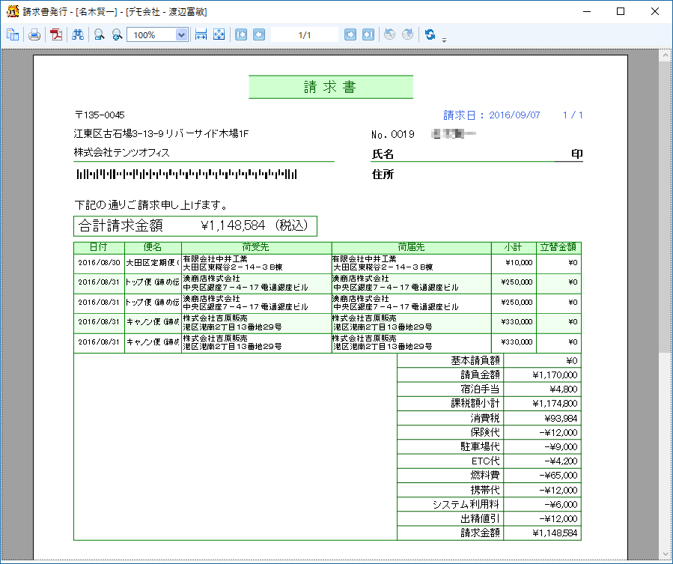This screenshot has height=564, width=673.
Task: Refresh the invoice preview
Action: [x=430, y=34]
